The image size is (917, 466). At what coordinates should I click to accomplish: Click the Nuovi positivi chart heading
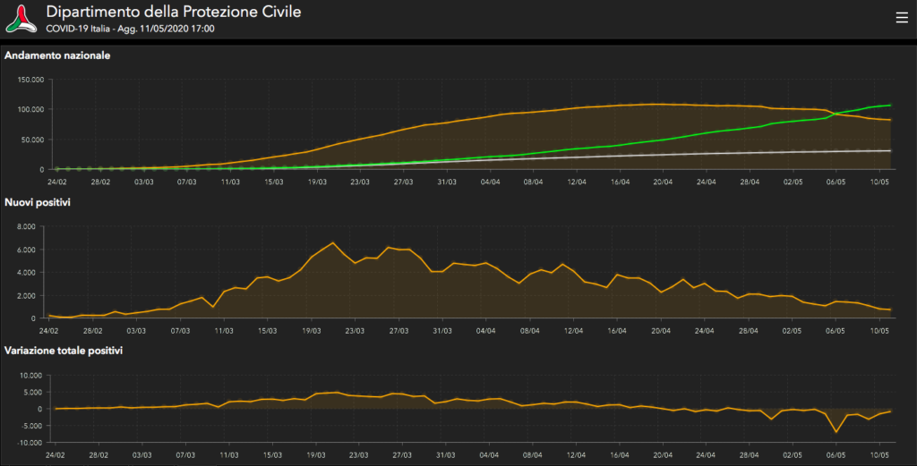tap(39, 203)
